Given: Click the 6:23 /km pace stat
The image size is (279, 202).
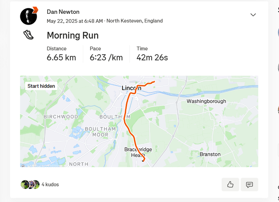Looking at the screenshot, I should coord(106,57).
